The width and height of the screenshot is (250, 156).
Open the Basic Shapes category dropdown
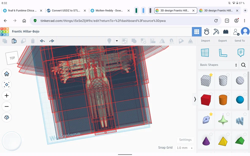(x=218, y=65)
